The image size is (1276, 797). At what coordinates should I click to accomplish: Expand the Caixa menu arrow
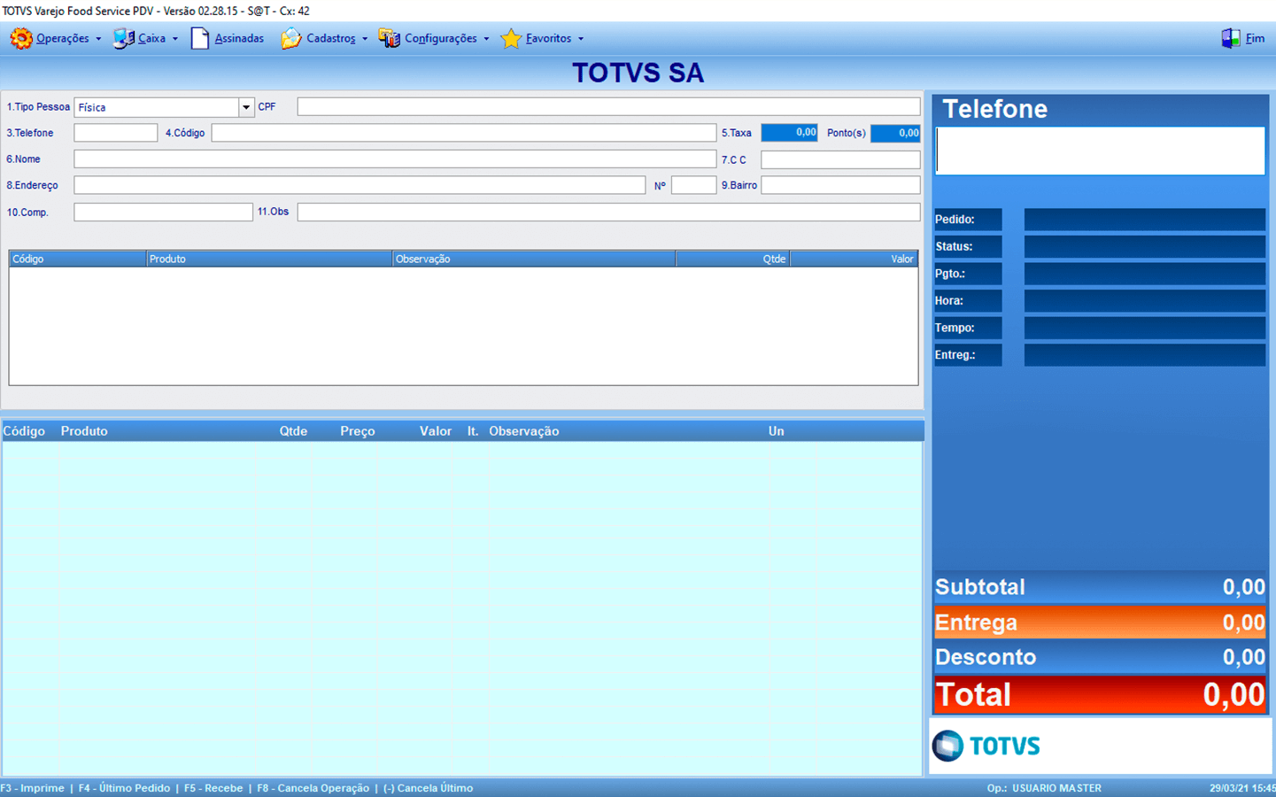[x=175, y=39]
